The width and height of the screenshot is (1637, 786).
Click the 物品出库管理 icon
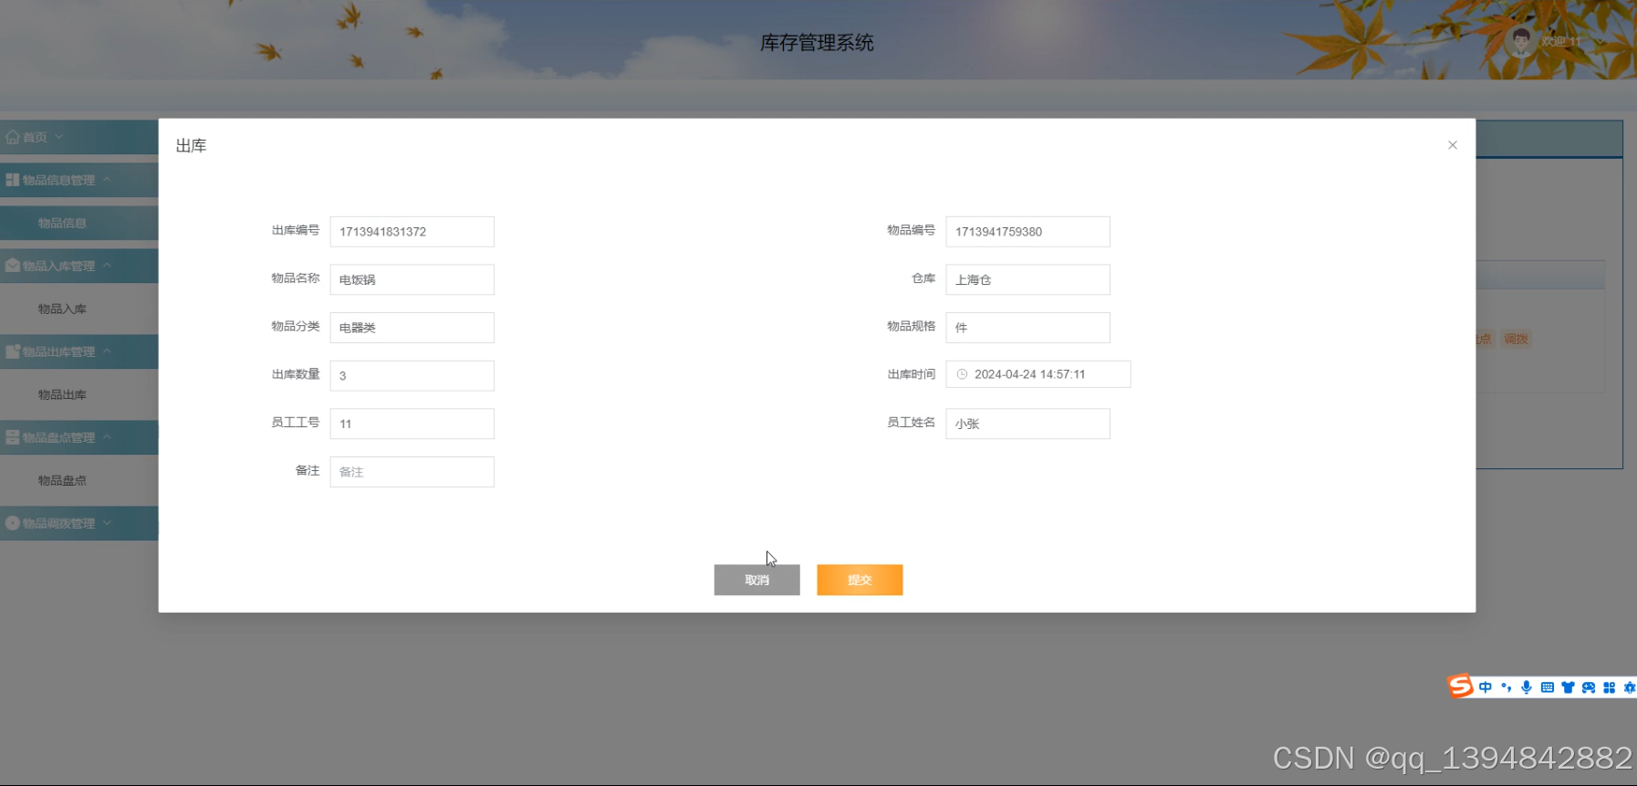pyautogui.click(x=12, y=351)
